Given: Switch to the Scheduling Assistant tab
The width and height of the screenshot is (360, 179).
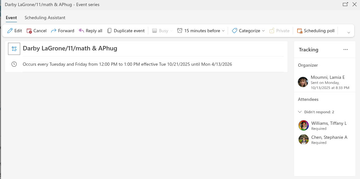Looking at the screenshot, I should (45, 18).
